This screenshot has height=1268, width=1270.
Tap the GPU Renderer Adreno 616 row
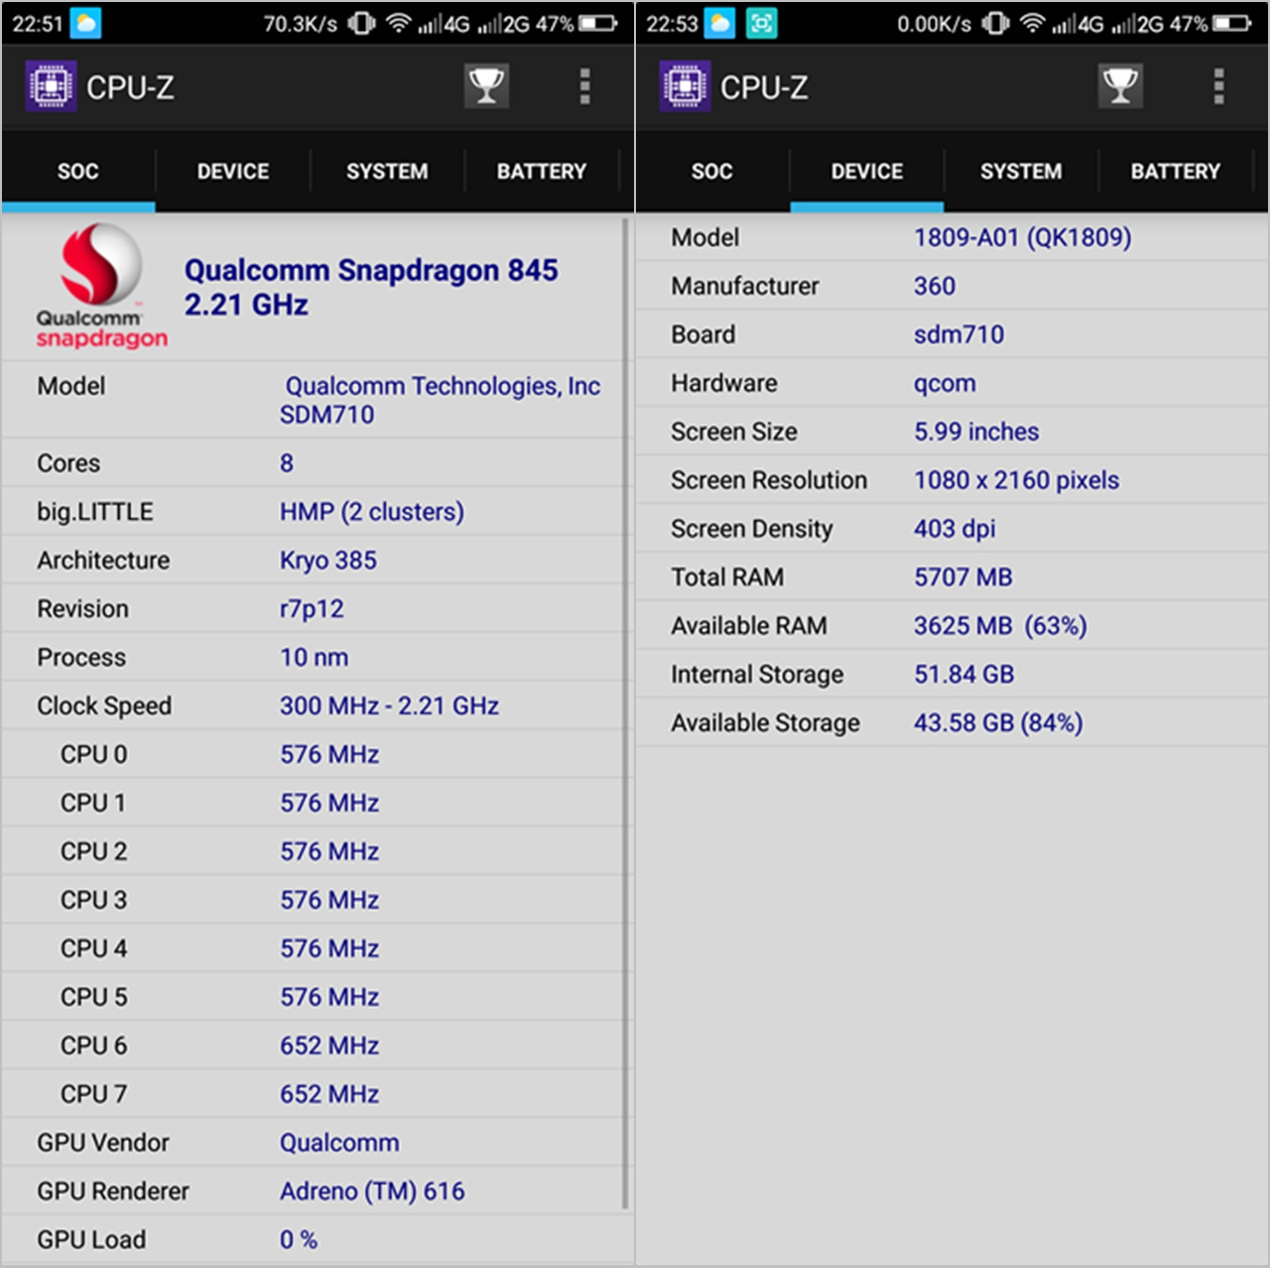coord(313,1191)
